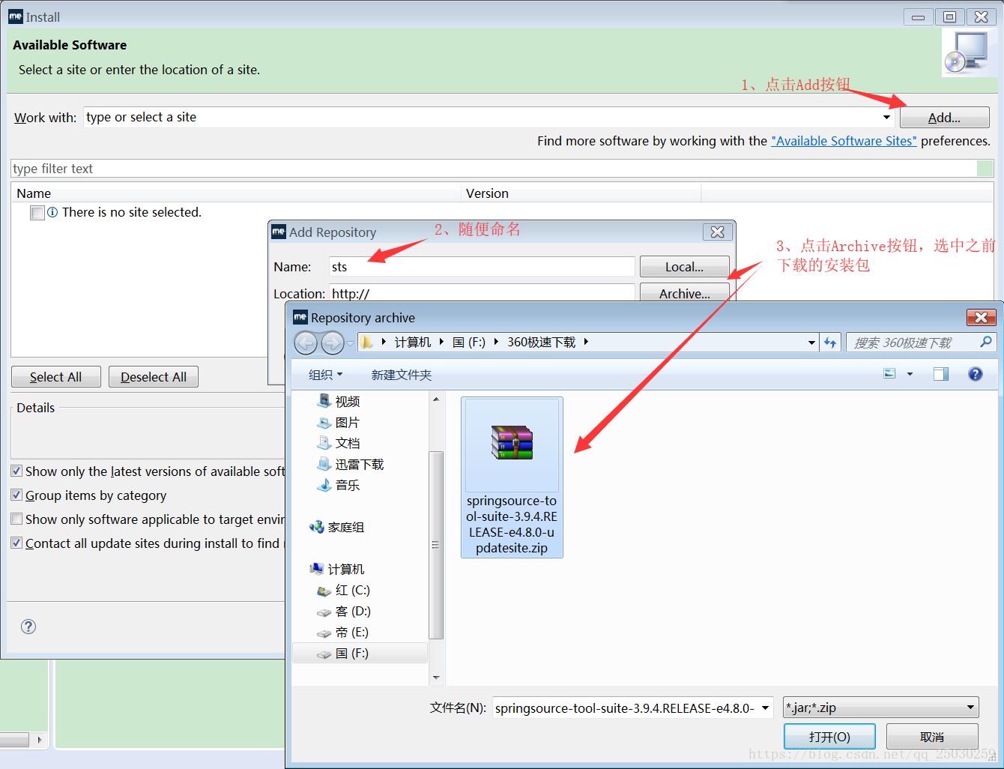
Task: Click the blue help icon in file dialog
Action: [976, 374]
